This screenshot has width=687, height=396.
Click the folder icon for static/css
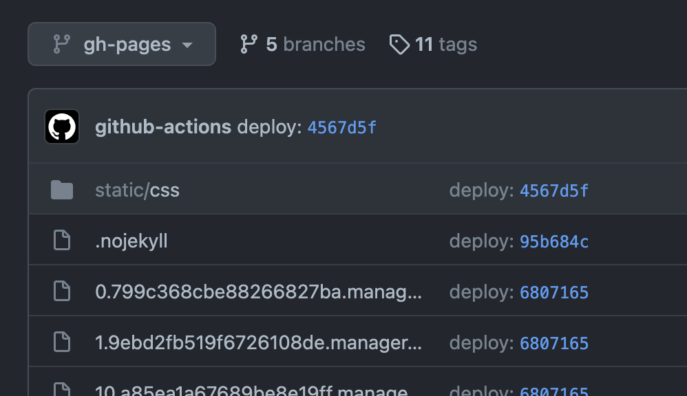tap(62, 190)
